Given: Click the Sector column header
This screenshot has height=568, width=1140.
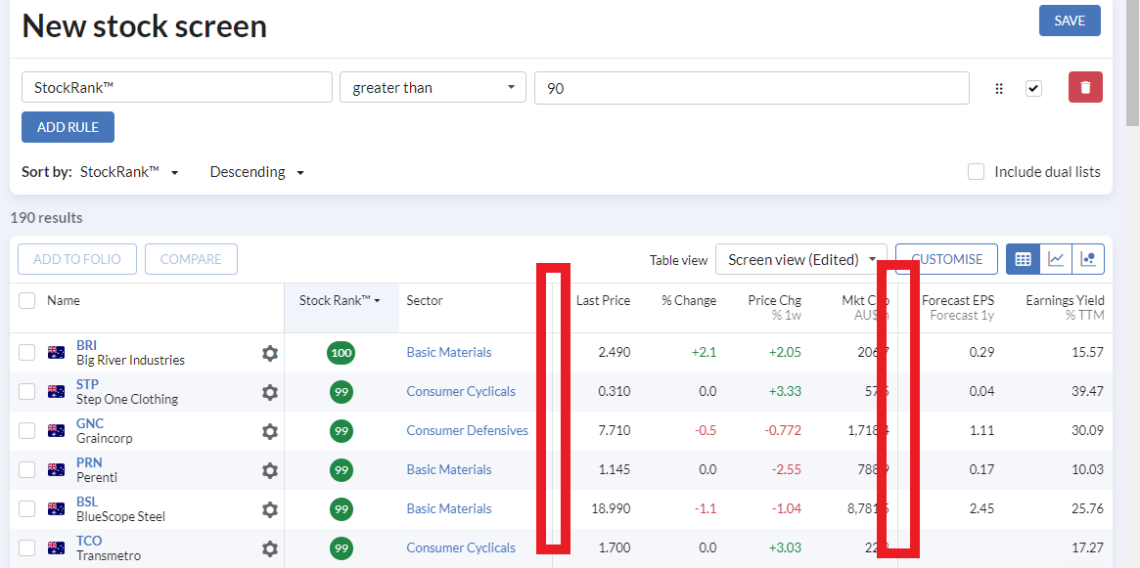Looking at the screenshot, I should point(425,301).
